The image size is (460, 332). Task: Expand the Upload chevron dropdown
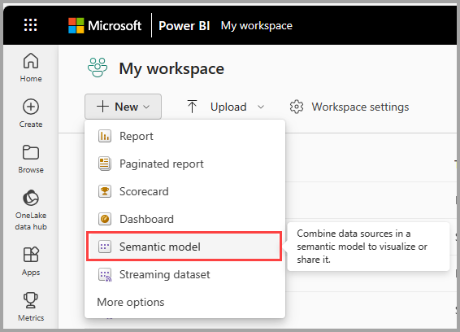(261, 107)
